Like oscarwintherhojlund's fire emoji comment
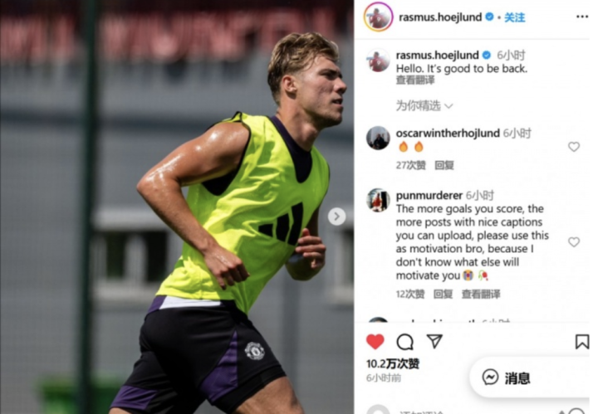 (x=574, y=147)
